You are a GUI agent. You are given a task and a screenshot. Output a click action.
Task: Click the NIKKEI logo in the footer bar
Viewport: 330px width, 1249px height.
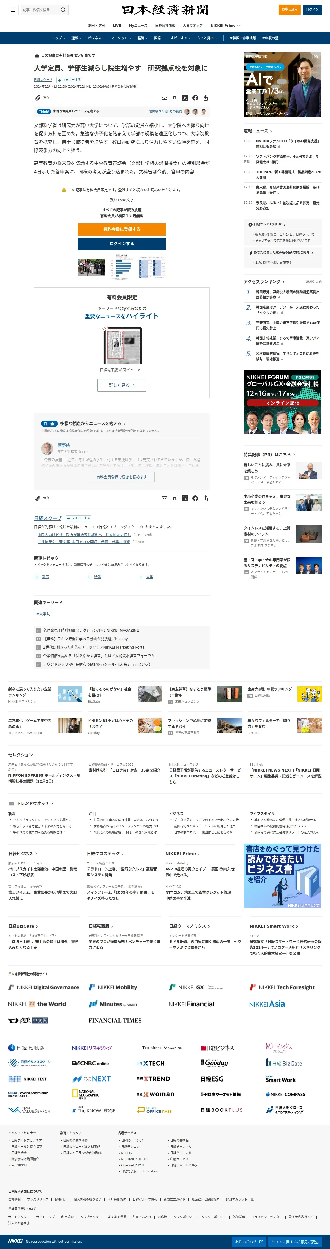(15, 1241)
